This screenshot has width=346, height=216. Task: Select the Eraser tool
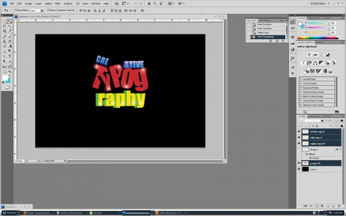click(4, 46)
